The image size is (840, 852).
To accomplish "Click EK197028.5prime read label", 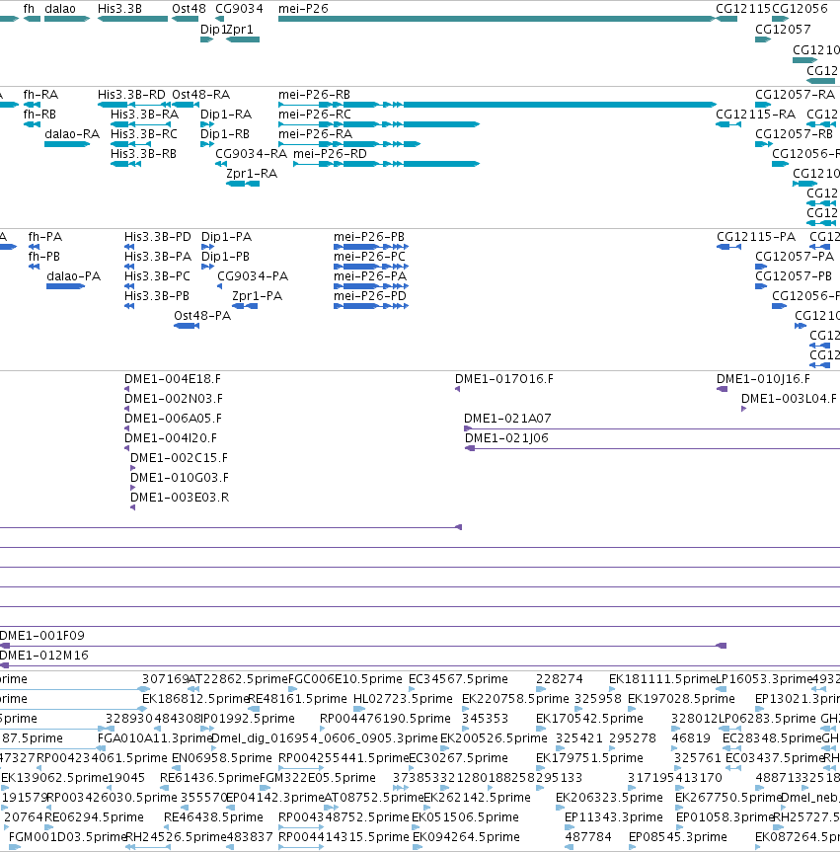I will (681, 699).
